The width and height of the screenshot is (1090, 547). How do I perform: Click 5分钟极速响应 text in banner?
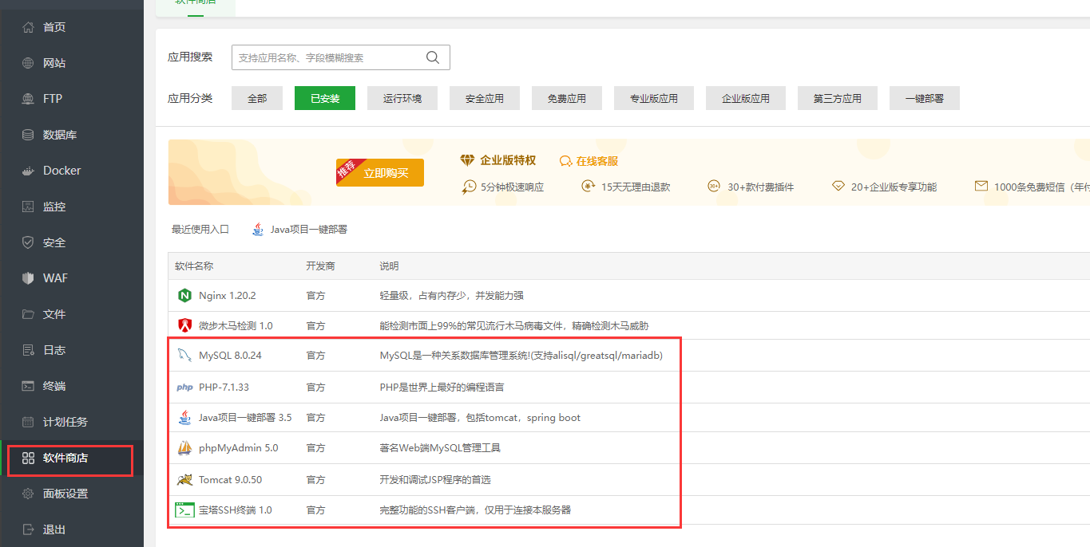pyautogui.click(x=512, y=187)
